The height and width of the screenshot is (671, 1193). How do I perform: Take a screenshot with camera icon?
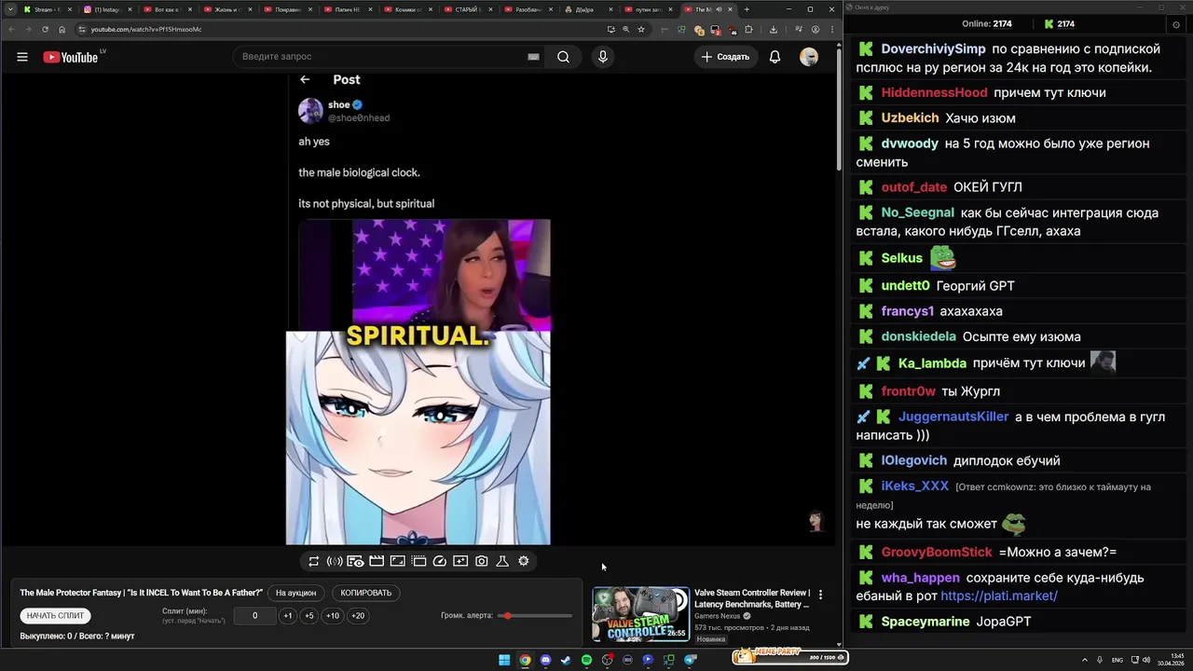tap(481, 561)
